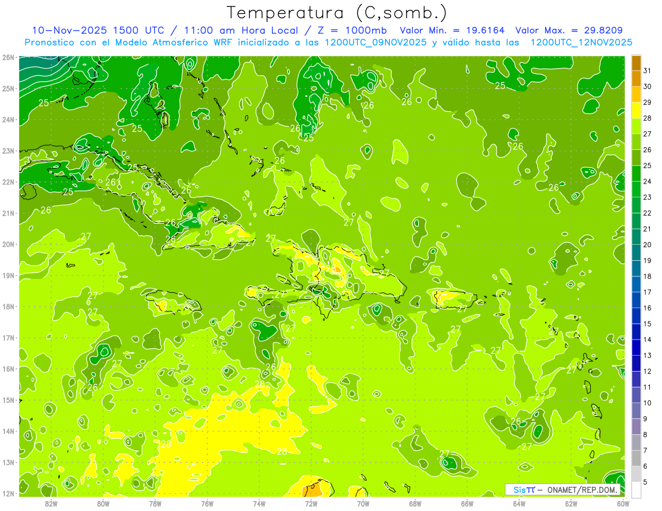
Task: Click the color bar segment between 27 and 28
Action: click(636, 126)
